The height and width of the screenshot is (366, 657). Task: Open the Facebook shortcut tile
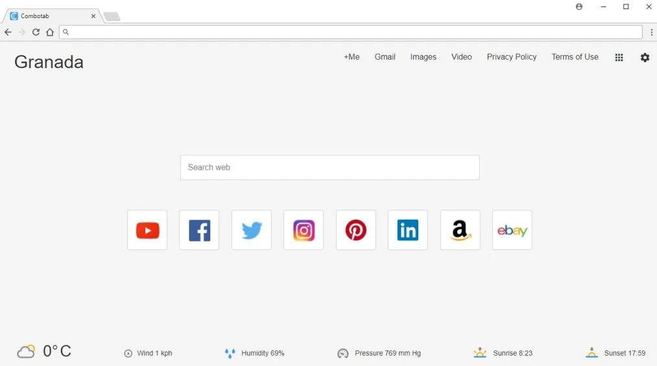199,230
